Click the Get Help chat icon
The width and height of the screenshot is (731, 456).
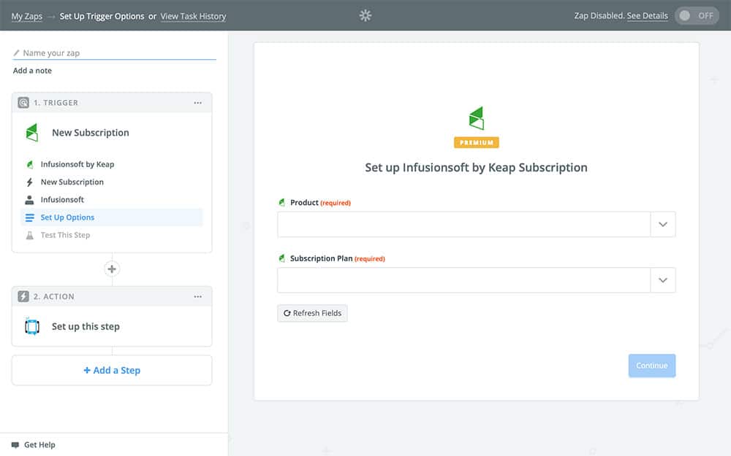15,445
